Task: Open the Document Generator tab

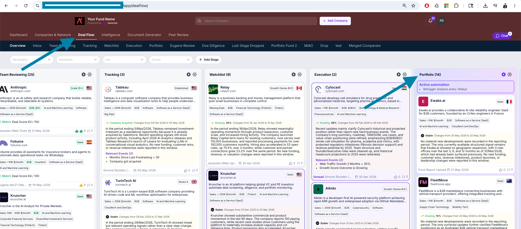Action: 144,35
